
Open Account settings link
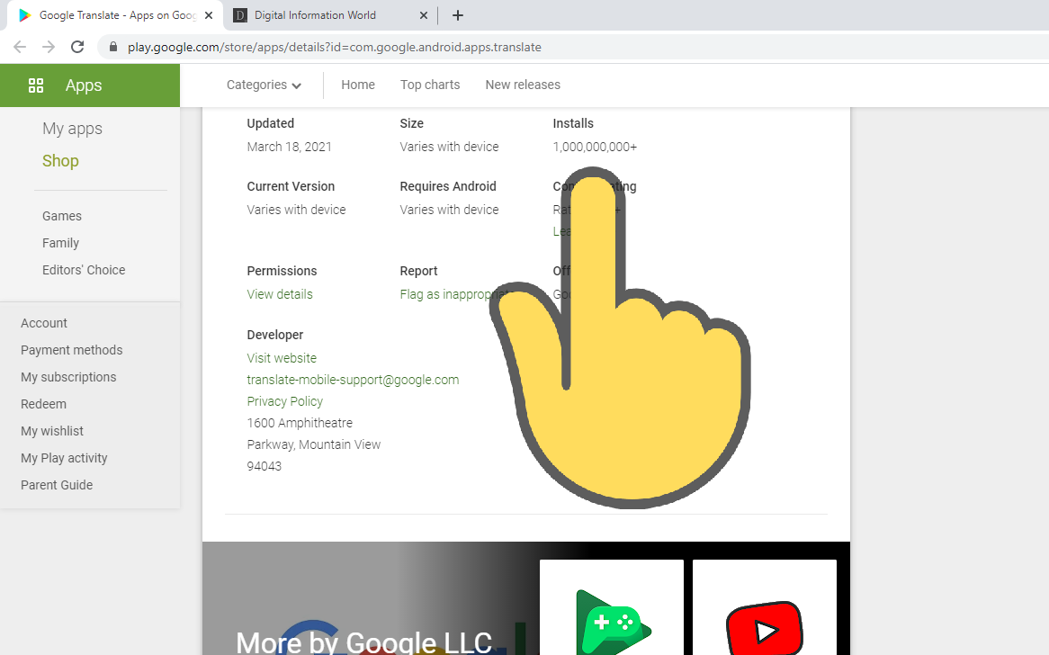click(43, 323)
